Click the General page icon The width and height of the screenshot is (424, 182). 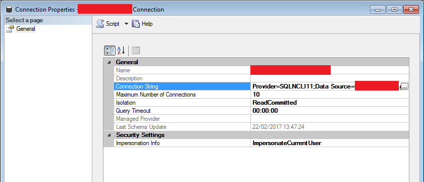coord(10,29)
